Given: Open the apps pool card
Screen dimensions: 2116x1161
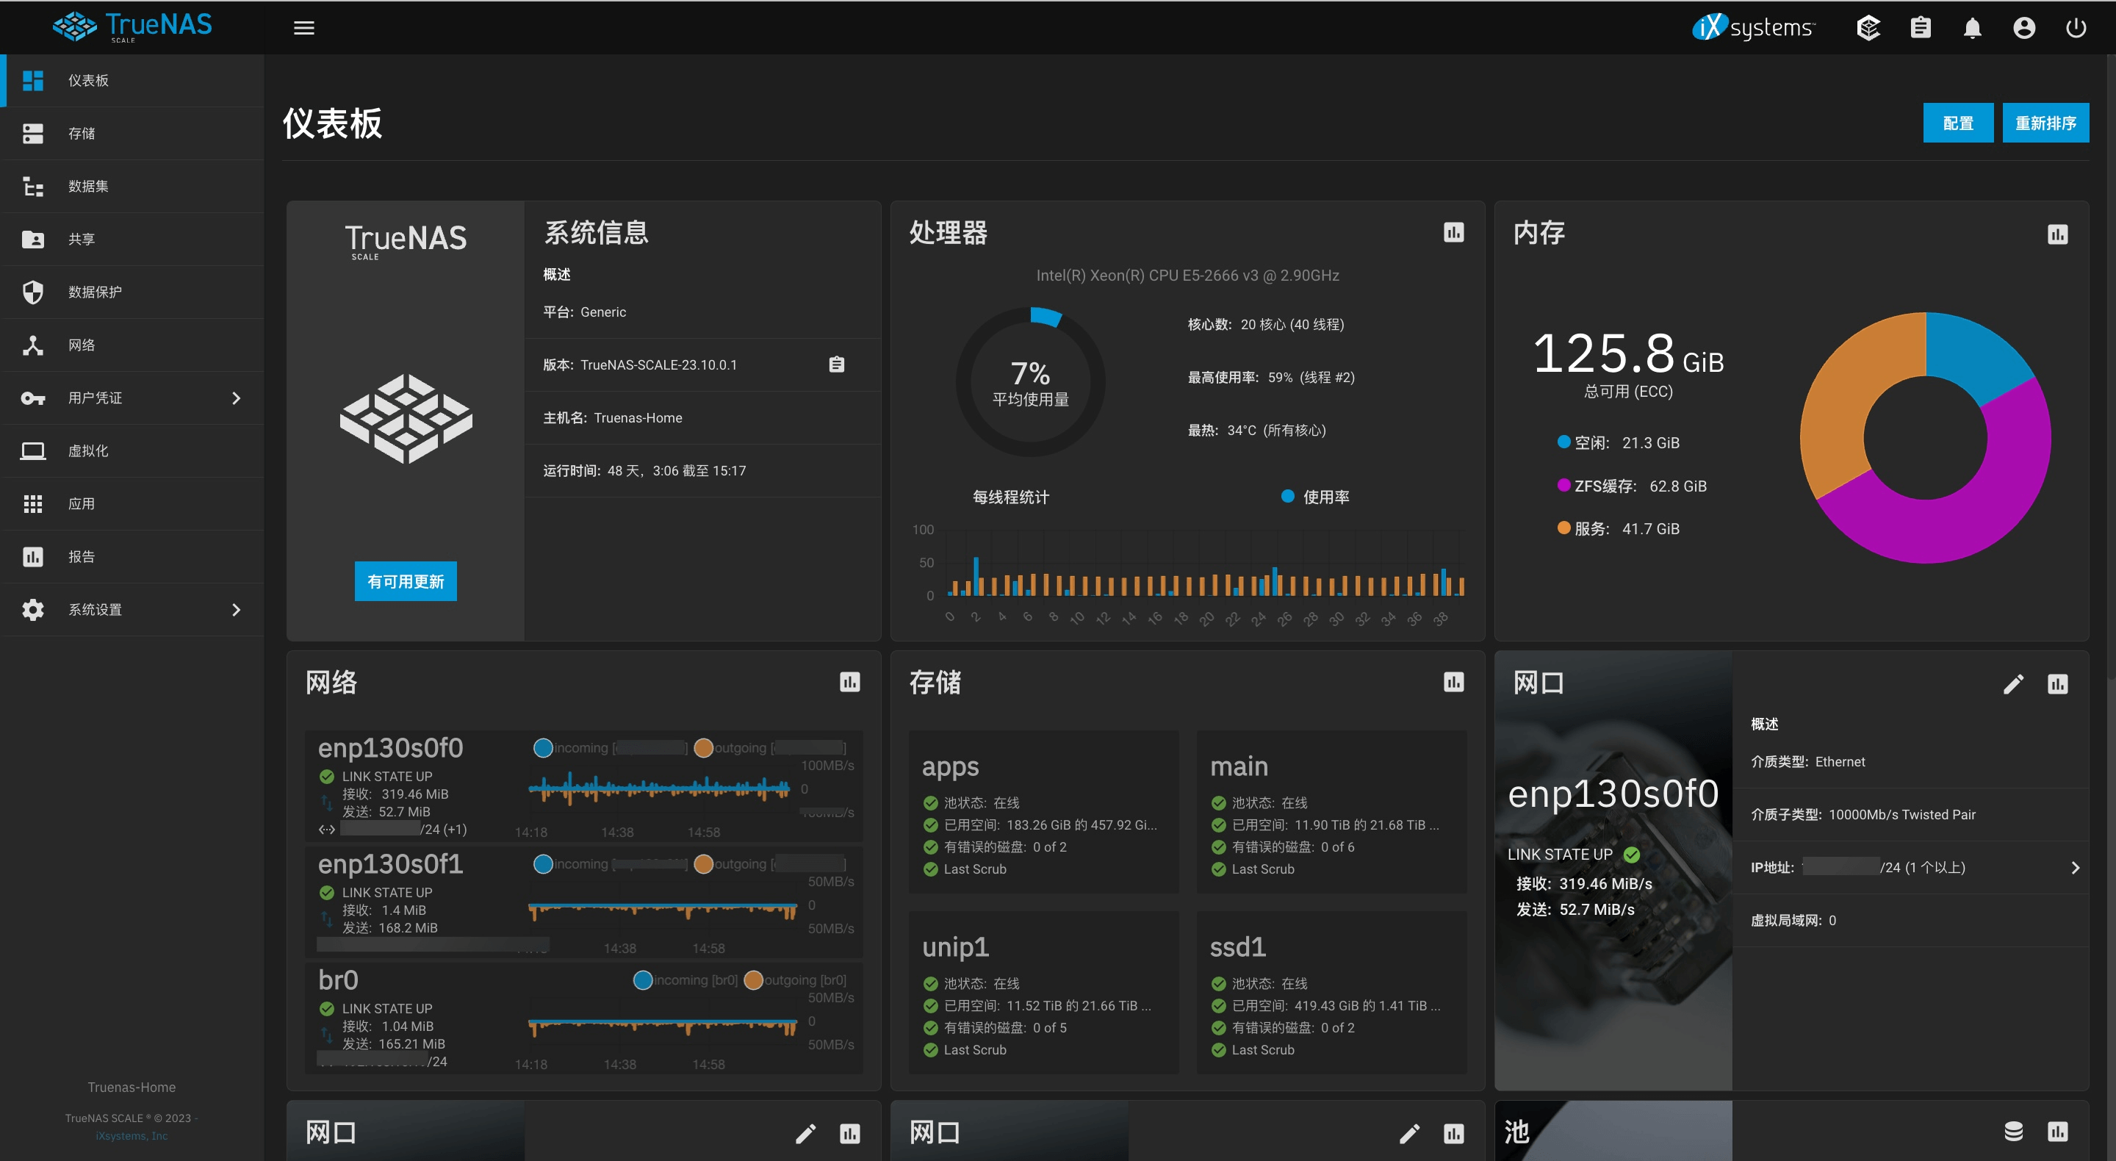Looking at the screenshot, I should (1043, 812).
